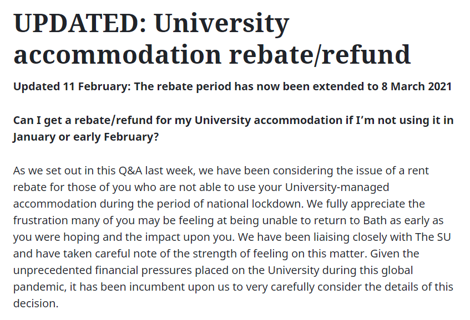Viewport: 470px width, 320px height.
Task: Click the "University-managed" word in the paragraph
Action: coord(337,188)
